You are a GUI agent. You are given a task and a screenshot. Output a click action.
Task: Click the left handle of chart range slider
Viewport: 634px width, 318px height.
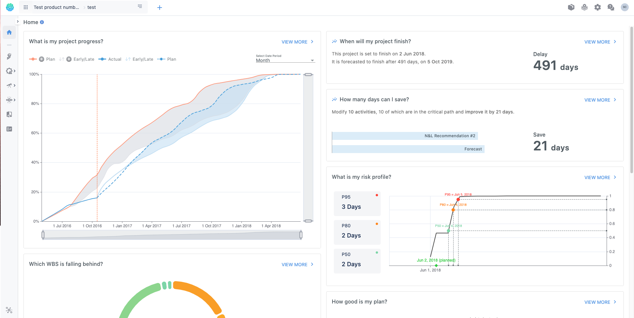tap(43, 235)
